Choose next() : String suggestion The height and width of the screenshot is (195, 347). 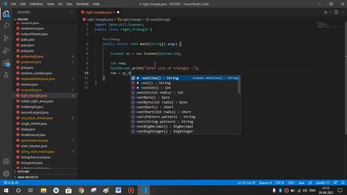pyautogui.click(x=185, y=83)
